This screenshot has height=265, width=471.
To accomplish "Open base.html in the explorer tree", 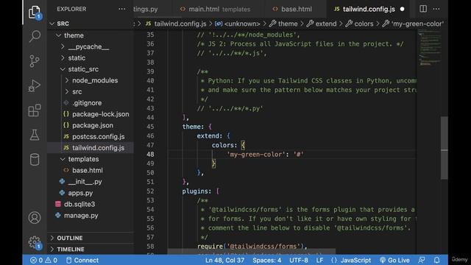I will (90, 170).
